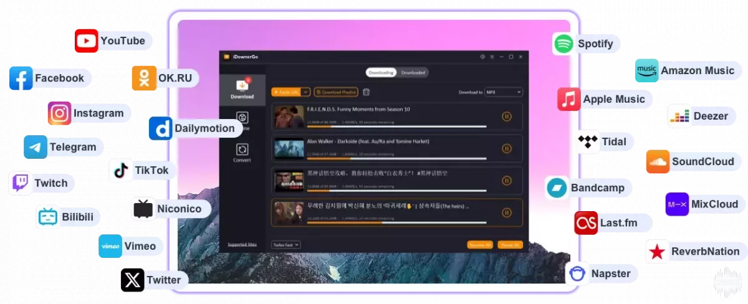
Task: Pause the Alan Walker Darkside download
Action: 507,148
